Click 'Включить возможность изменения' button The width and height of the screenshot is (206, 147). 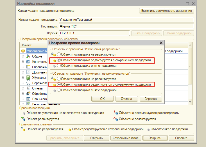166,11
